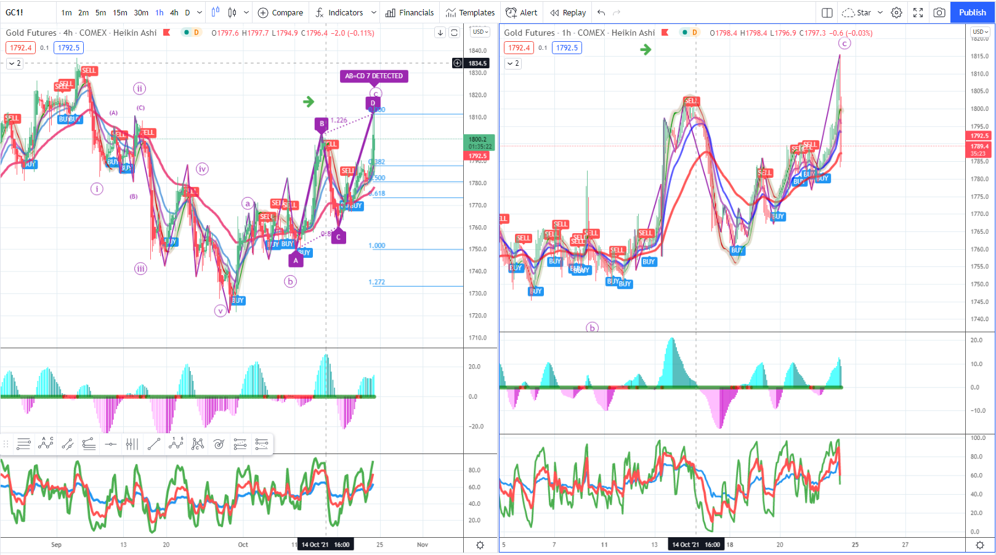Enter fullscreen mode
This screenshot has width=996, height=555.
918,12
